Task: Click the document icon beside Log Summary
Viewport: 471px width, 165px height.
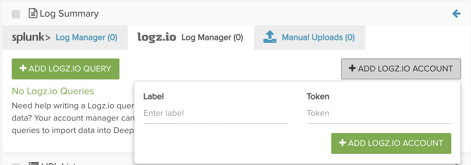Action: pos(33,14)
